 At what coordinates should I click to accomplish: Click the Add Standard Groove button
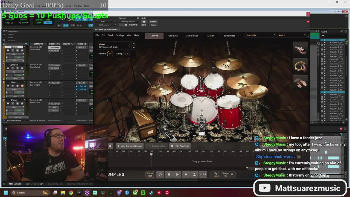pos(130,146)
